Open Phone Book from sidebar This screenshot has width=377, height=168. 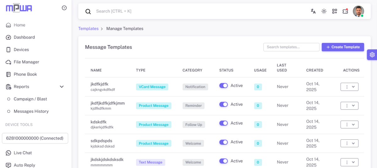25,74
